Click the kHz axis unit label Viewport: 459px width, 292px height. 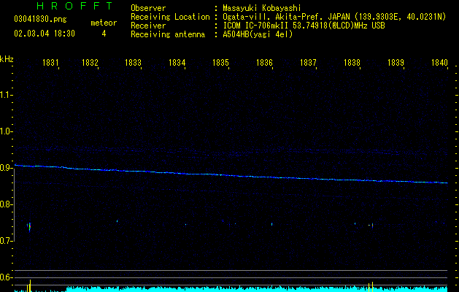(x=7, y=59)
